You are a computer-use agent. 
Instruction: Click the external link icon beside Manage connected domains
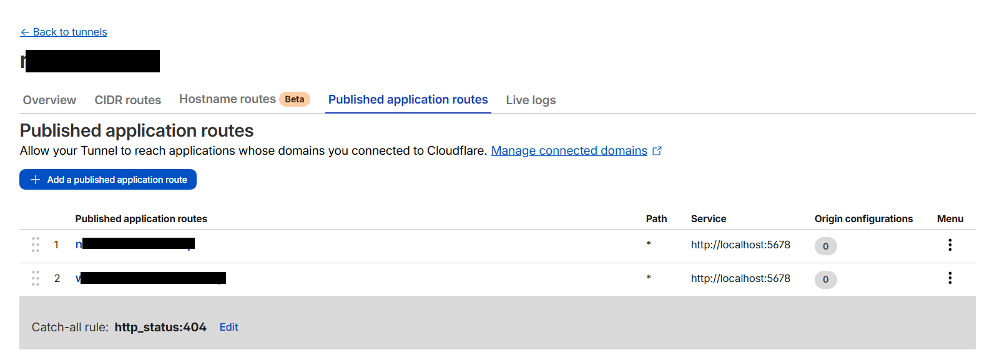(x=657, y=151)
